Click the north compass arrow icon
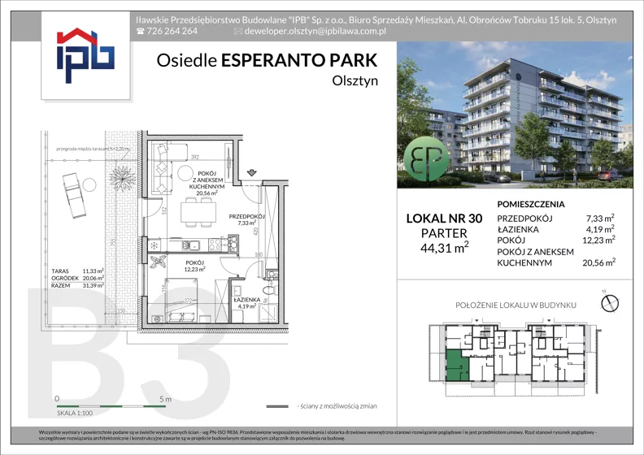This screenshot has width=644, height=455. tap(610, 303)
